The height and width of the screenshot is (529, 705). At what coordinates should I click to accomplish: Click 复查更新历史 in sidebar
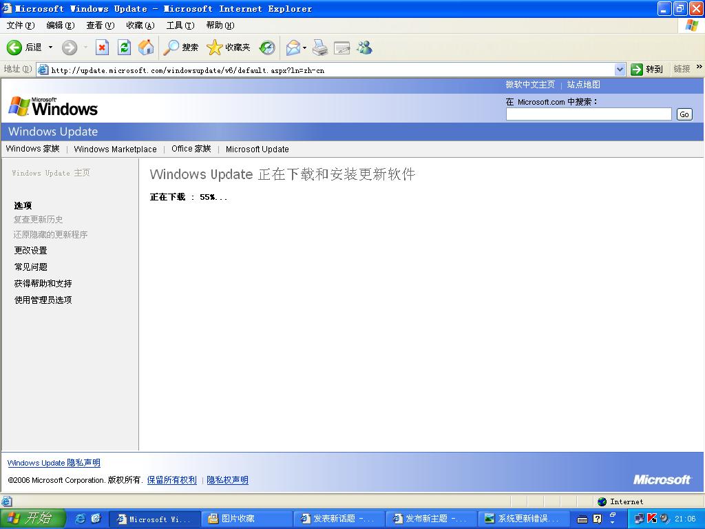coord(39,220)
